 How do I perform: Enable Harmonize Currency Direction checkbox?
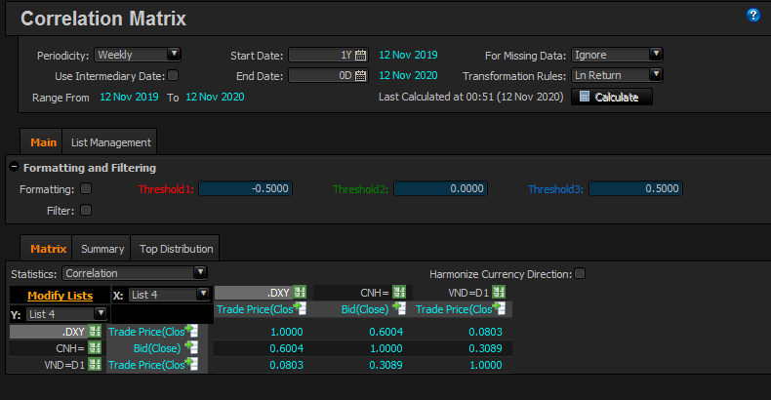tap(581, 274)
